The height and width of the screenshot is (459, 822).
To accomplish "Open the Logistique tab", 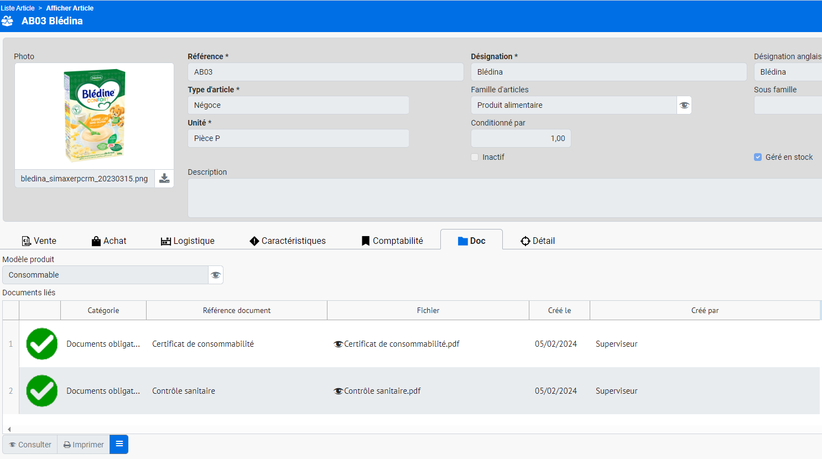I will [x=188, y=241].
